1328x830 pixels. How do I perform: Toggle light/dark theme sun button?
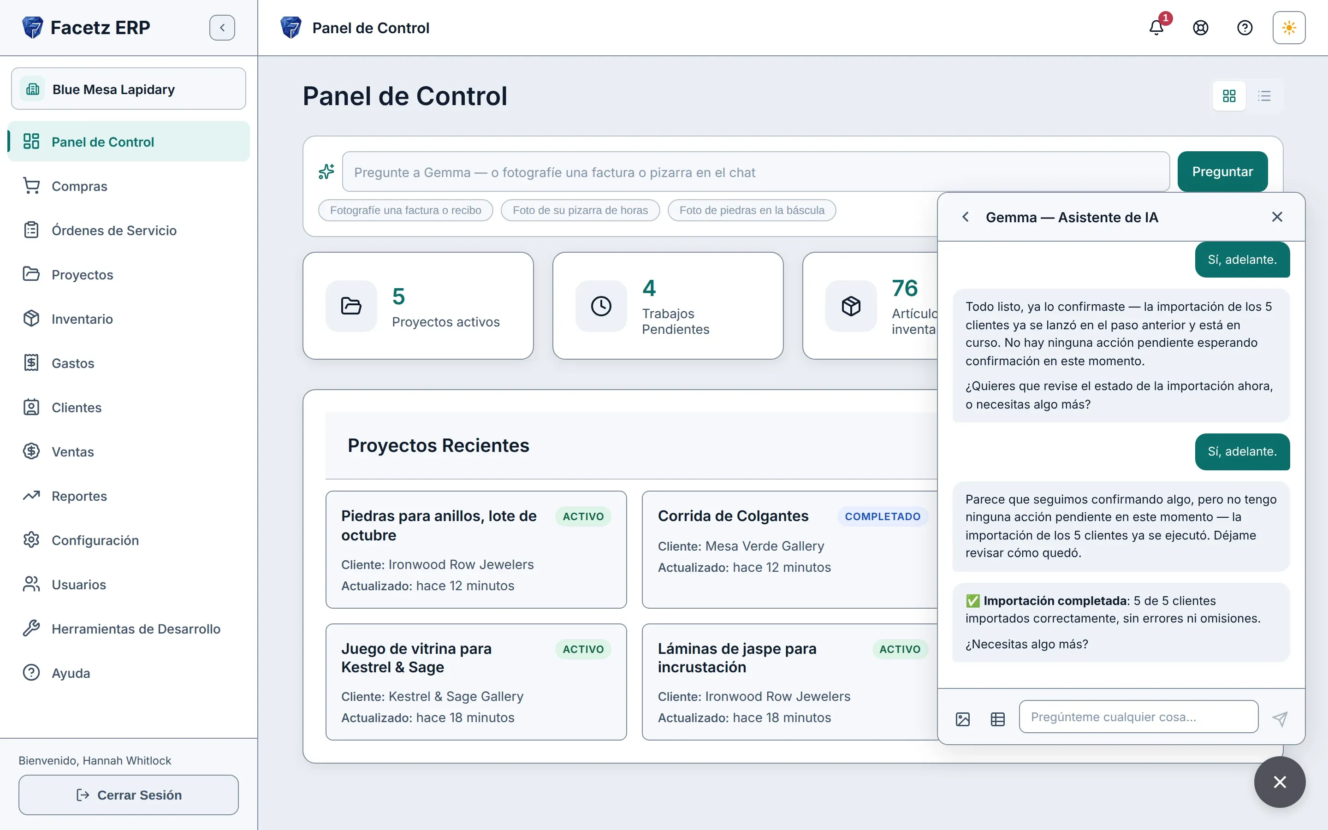[x=1289, y=28]
